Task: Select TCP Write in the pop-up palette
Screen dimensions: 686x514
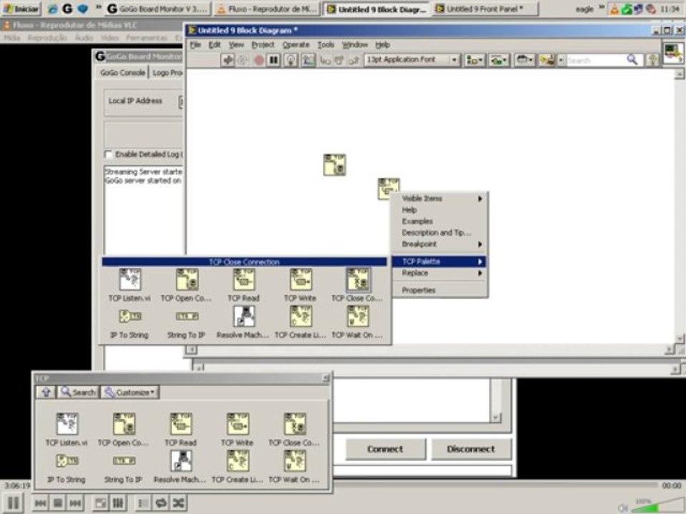Action: (300, 285)
